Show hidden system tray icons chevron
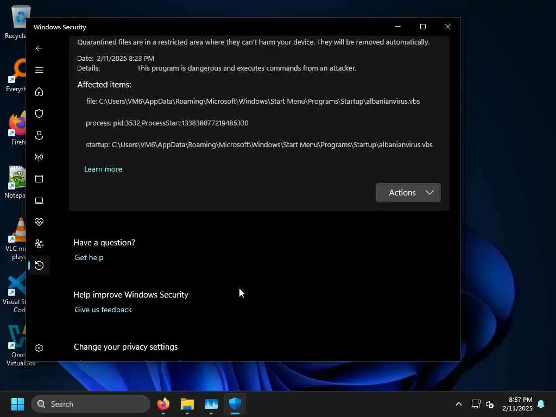The image size is (556, 417). 459,404
